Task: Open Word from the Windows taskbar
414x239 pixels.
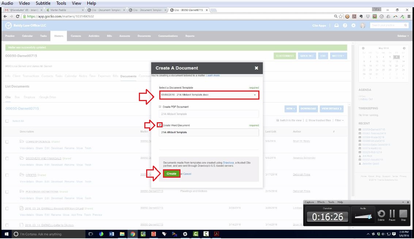Action: 112,234
